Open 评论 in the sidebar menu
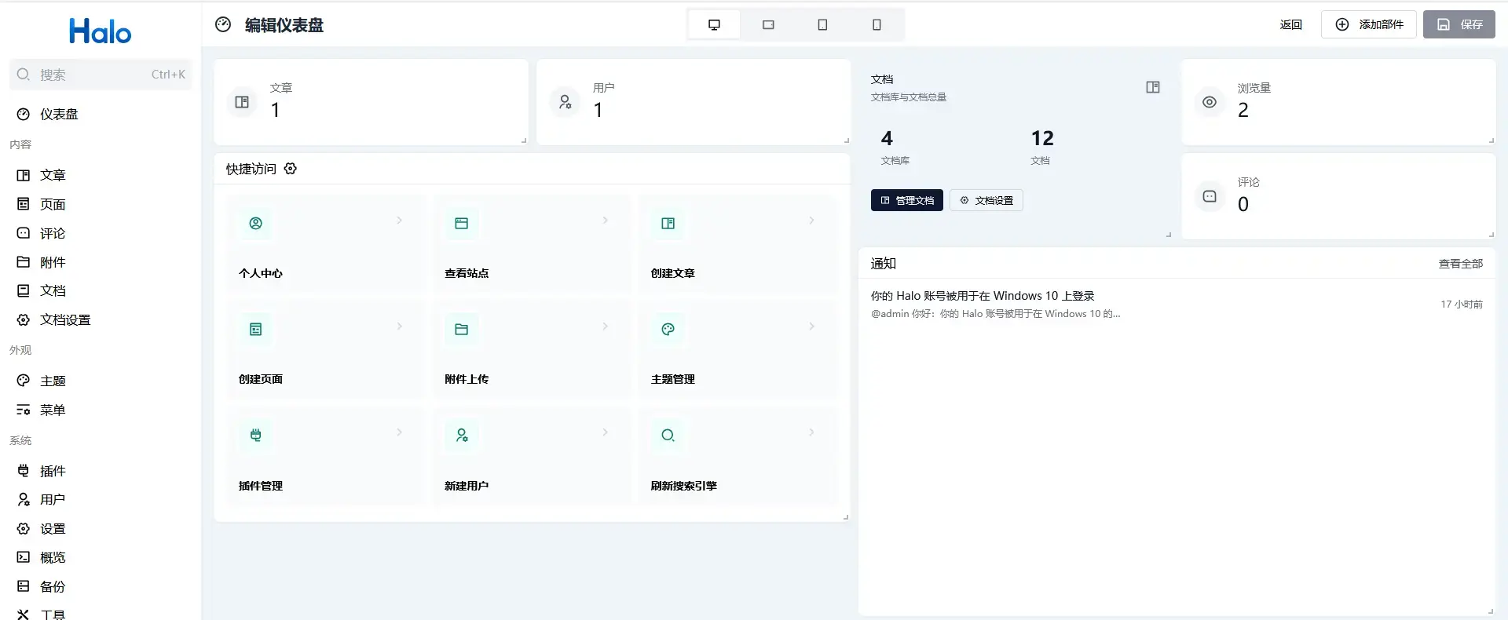This screenshot has height=620, width=1508. click(x=101, y=233)
